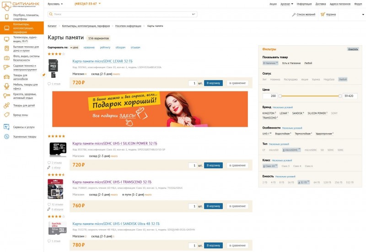Screen dimensions: 366x252
Task: Open 'Несколько условий' for Емкость
Action: click(285, 177)
